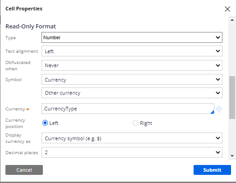
Task: Click the Cancel button
Action: point(24,170)
